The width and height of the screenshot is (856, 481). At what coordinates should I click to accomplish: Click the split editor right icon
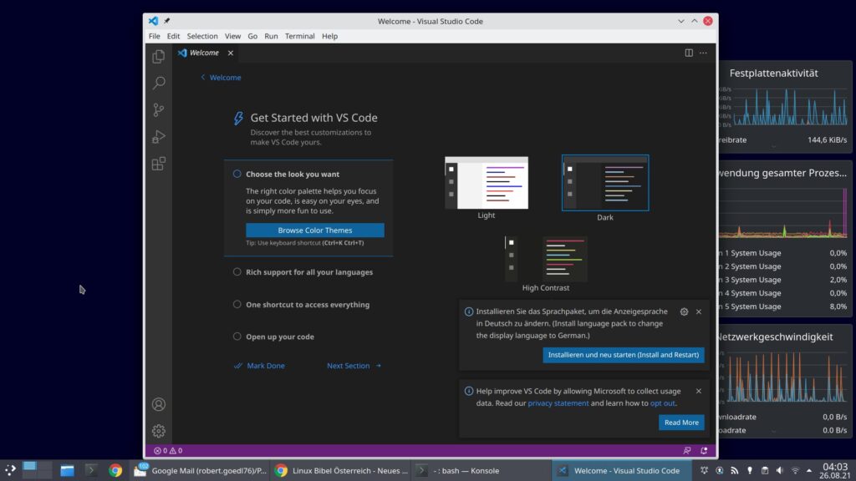tap(689, 53)
